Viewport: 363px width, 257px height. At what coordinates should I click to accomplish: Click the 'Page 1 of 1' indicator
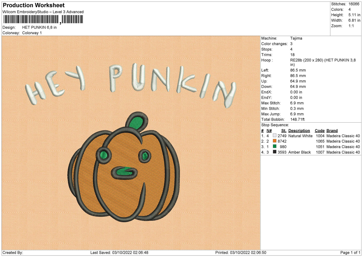point(350,252)
